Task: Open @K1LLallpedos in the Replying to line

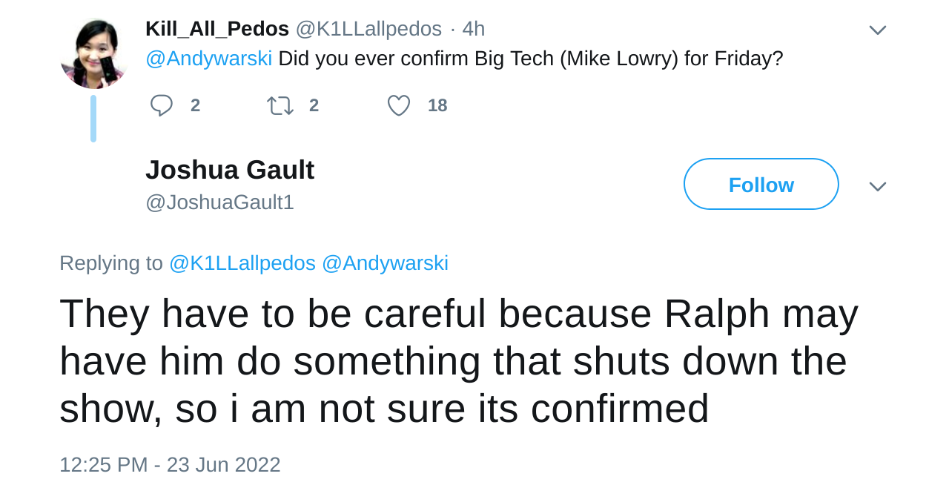Action: 242,263
